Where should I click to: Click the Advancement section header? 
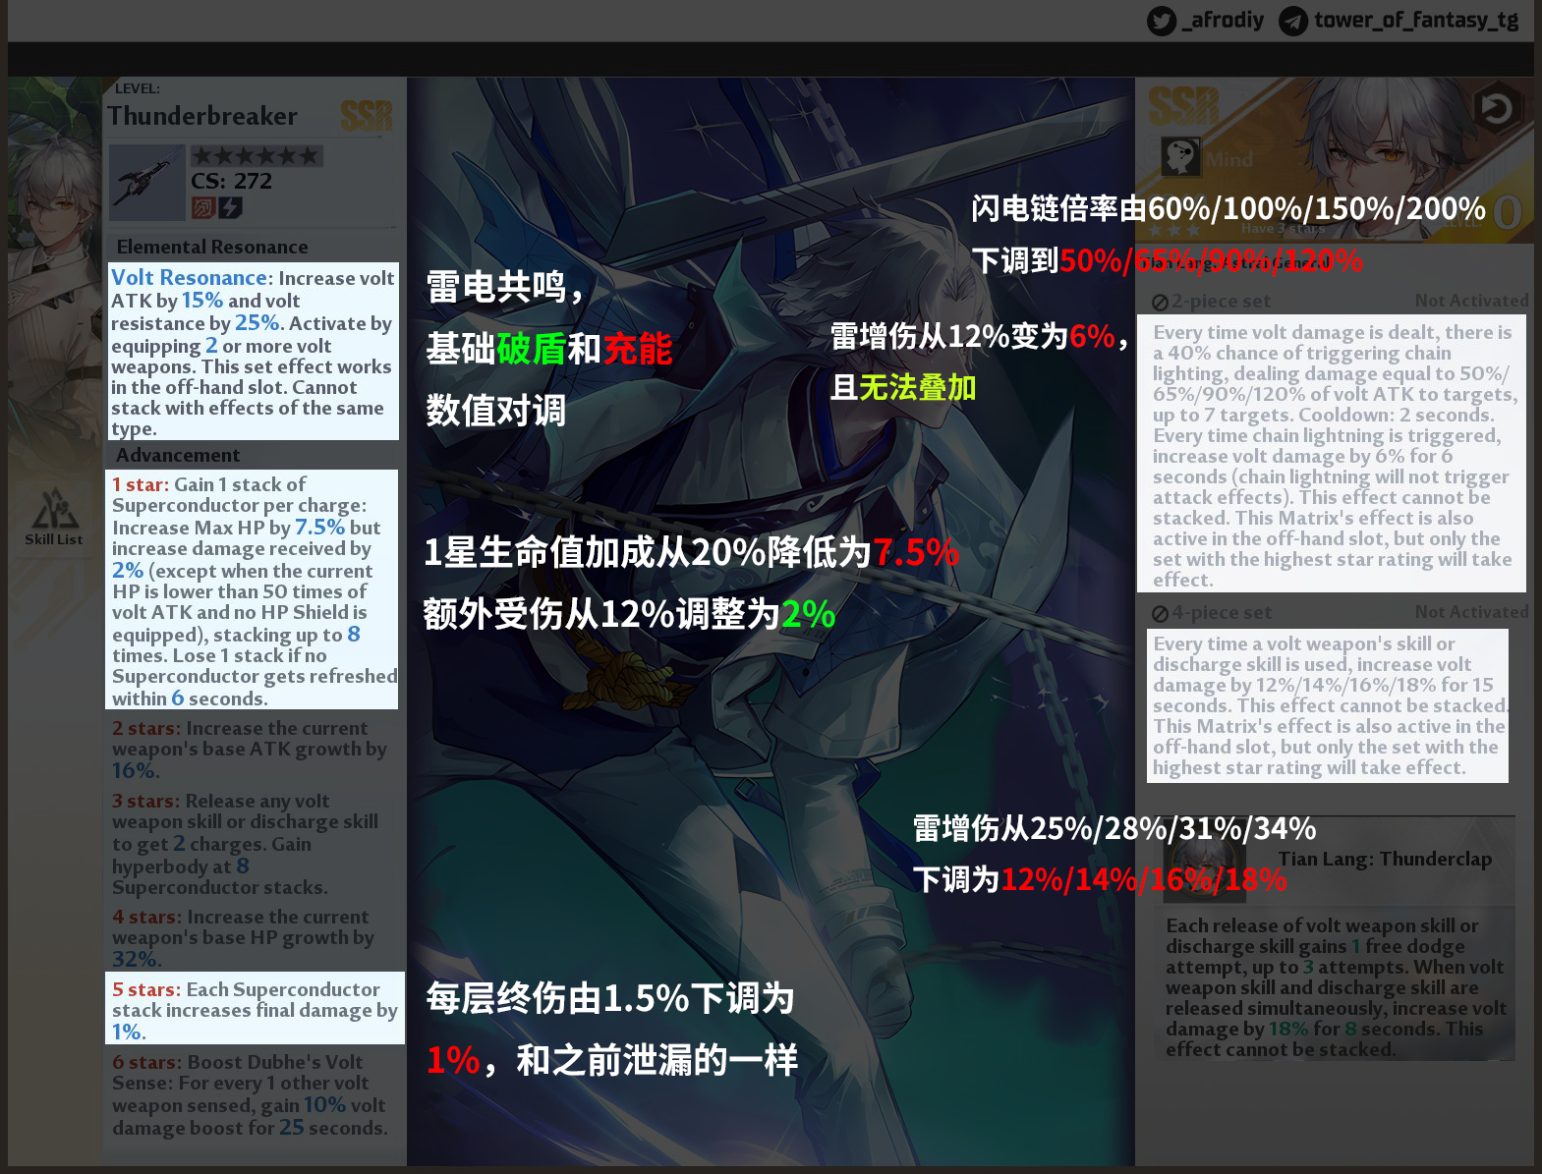tap(178, 455)
